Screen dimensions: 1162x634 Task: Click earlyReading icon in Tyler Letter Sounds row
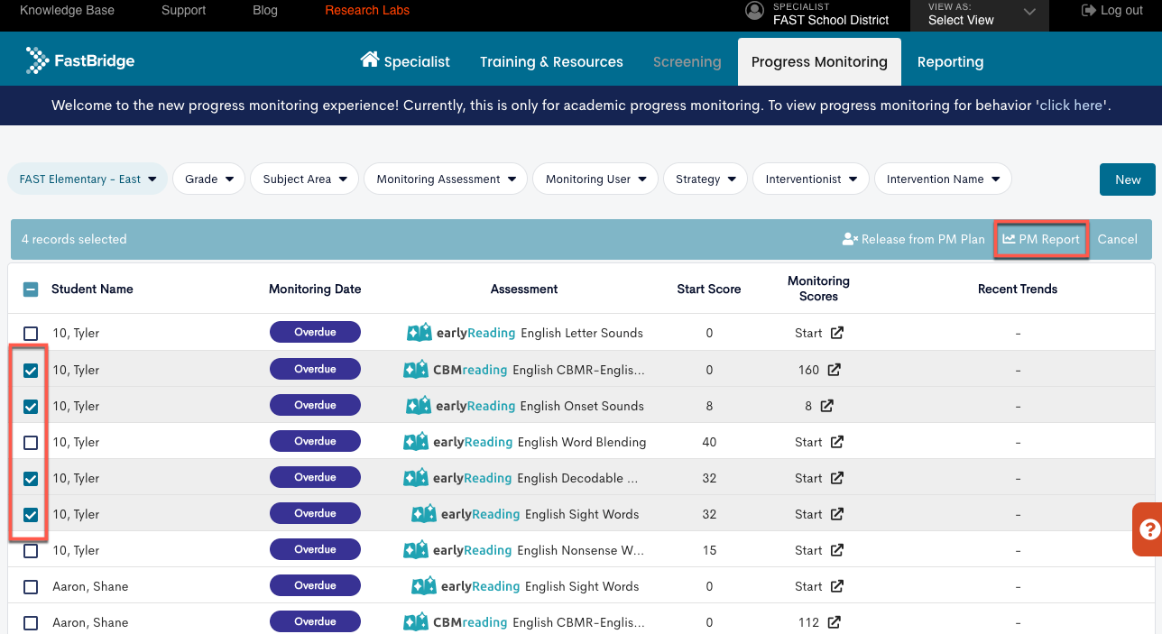(420, 333)
